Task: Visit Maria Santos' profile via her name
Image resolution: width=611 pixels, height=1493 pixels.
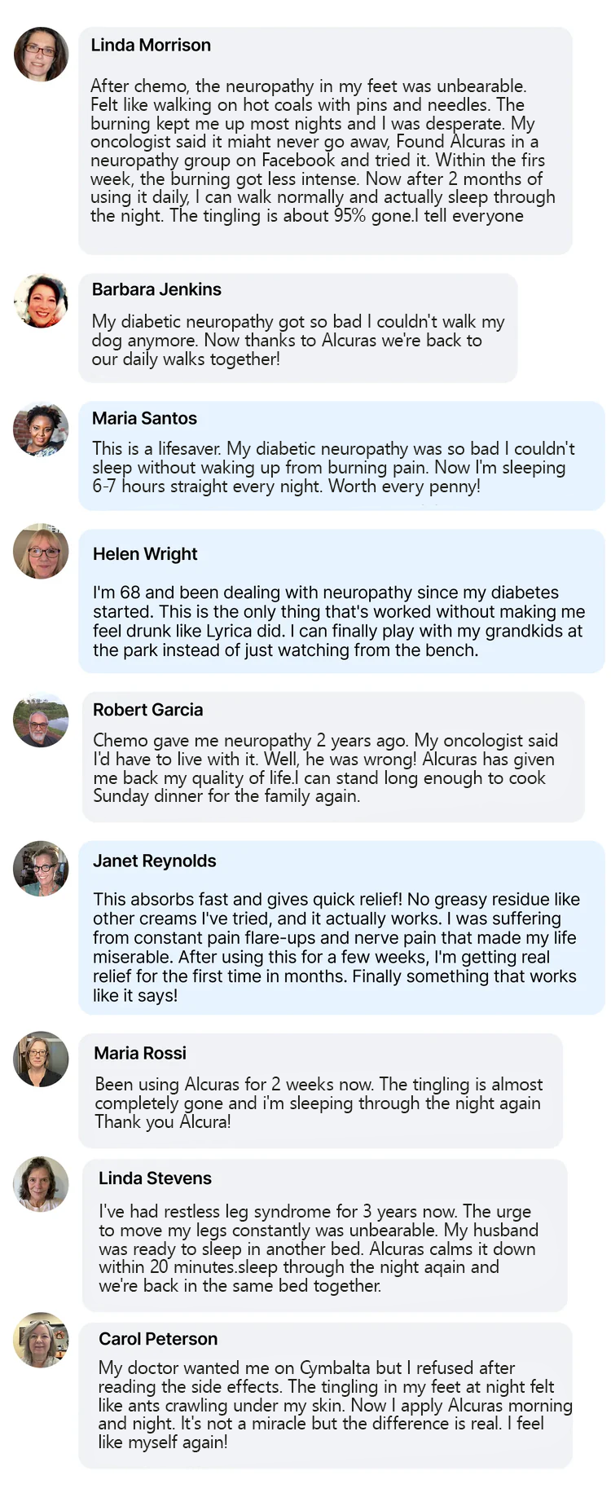Action: coord(144,418)
